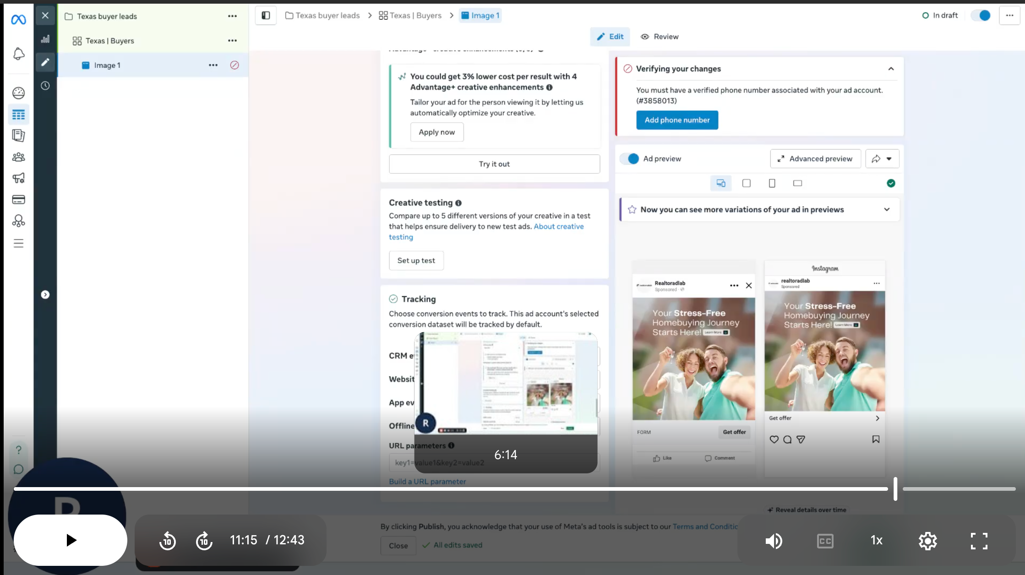Screen dimensions: 1025x575
Task: Expand more variations in previews banner
Action: coord(887,209)
